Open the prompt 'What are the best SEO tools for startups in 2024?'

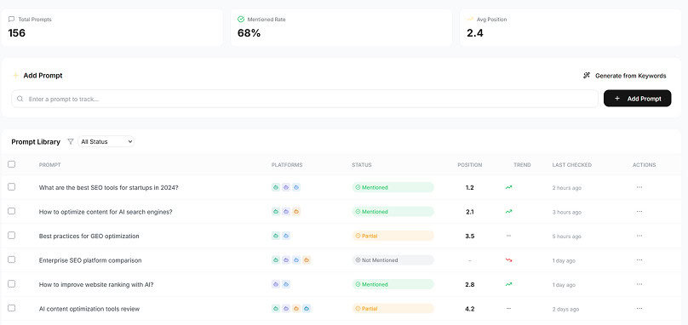[x=108, y=188]
